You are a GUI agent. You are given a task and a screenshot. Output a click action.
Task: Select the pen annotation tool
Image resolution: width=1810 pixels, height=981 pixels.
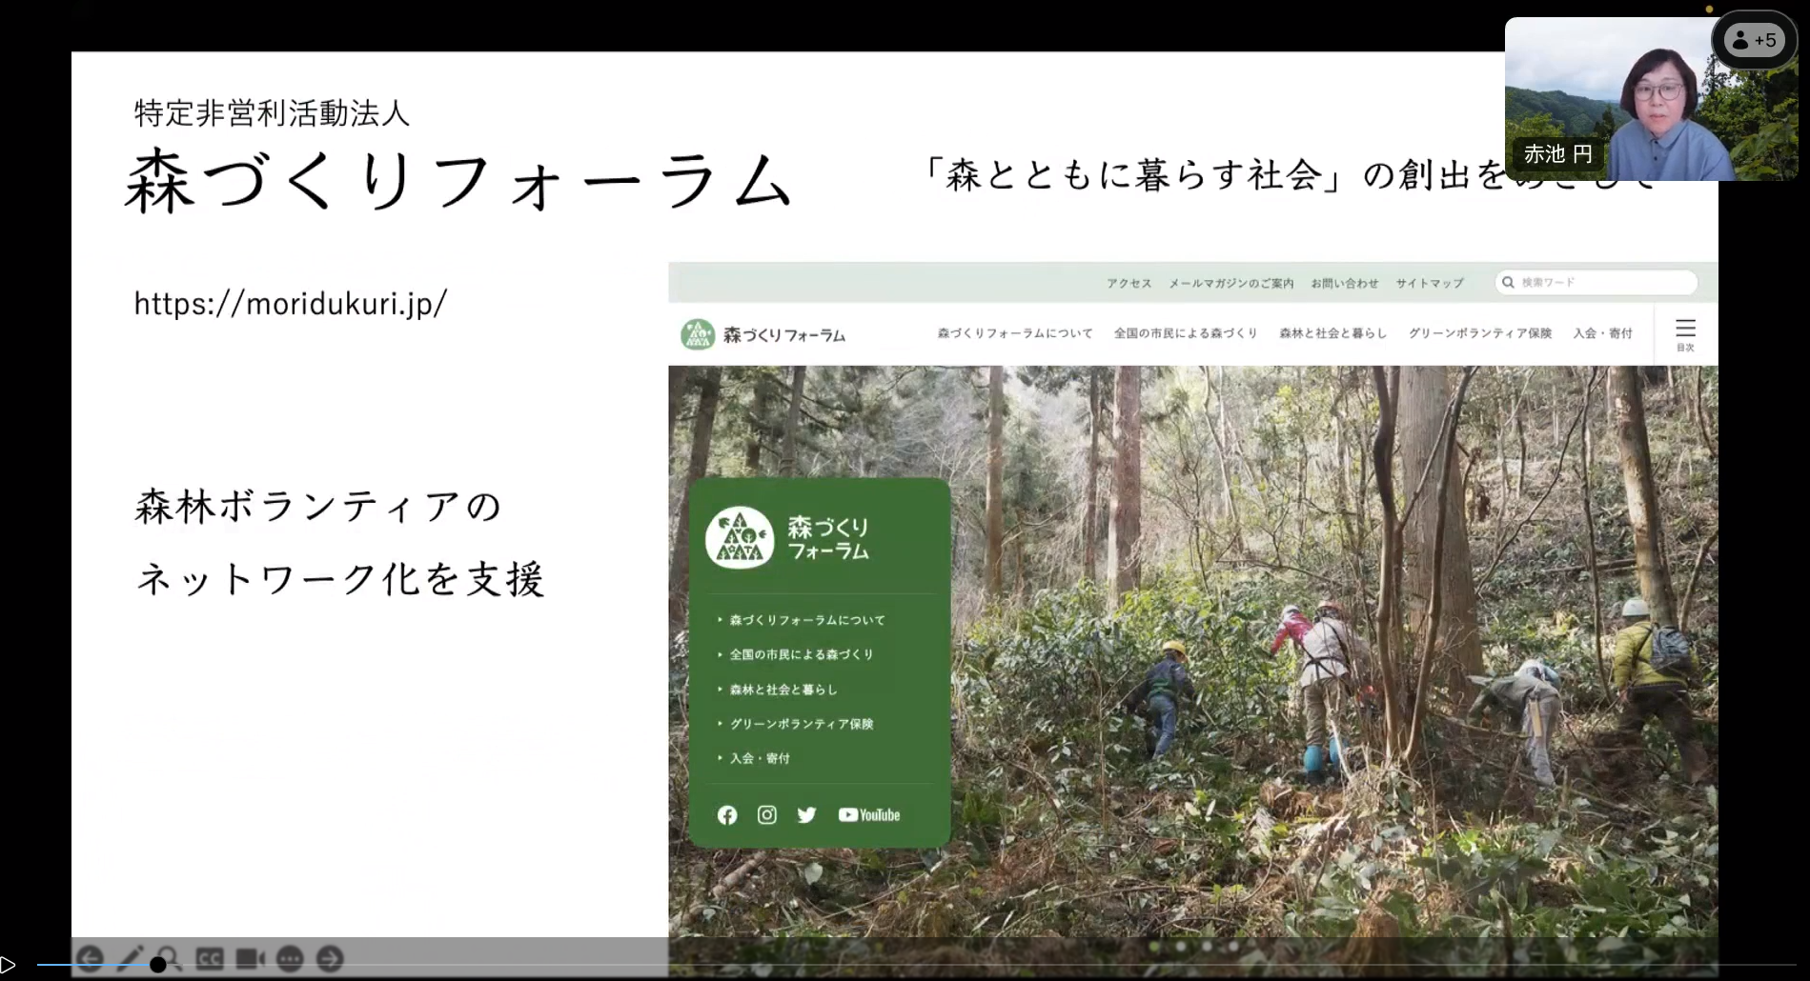pos(130,958)
